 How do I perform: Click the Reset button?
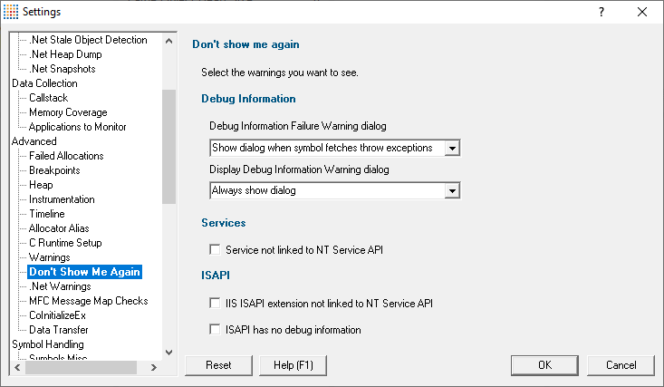218,365
